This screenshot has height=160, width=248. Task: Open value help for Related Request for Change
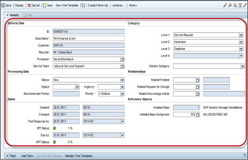[198, 87]
